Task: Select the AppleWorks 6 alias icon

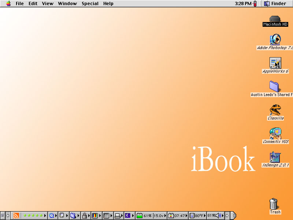Action: click(x=275, y=63)
